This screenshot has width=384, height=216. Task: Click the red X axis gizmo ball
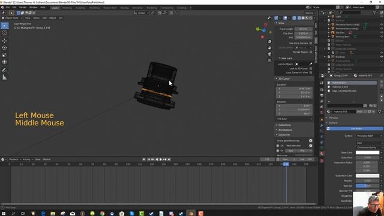[265, 25]
